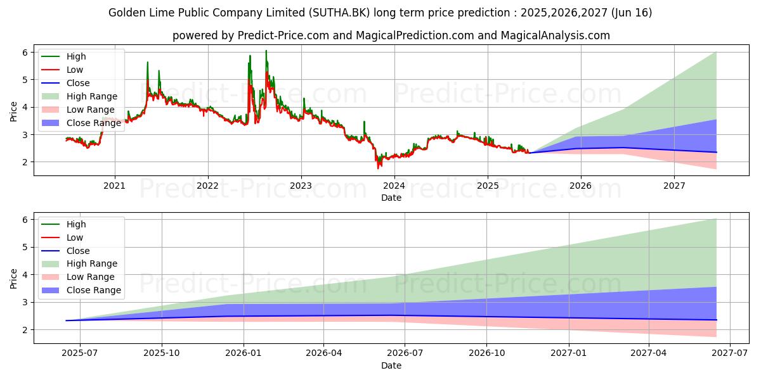
Task: Click the '2025' x-axis label in the top chart
Action: pyautogui.click(x=488, y=186)
